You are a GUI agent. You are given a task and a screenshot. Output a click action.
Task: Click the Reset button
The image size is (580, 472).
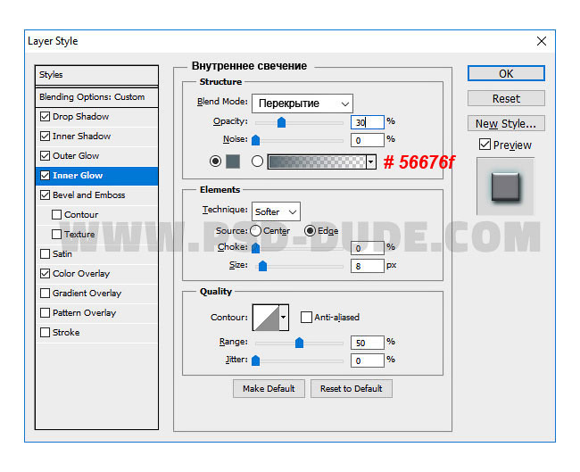[506, 98]
